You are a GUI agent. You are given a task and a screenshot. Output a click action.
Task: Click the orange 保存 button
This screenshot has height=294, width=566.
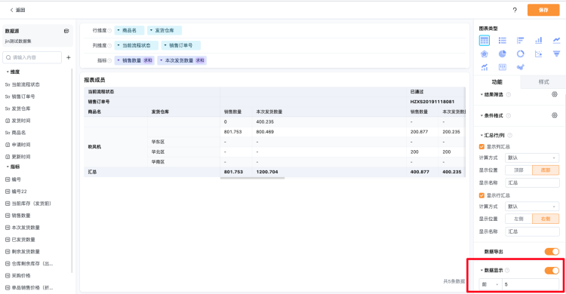(x=543, y=10)
